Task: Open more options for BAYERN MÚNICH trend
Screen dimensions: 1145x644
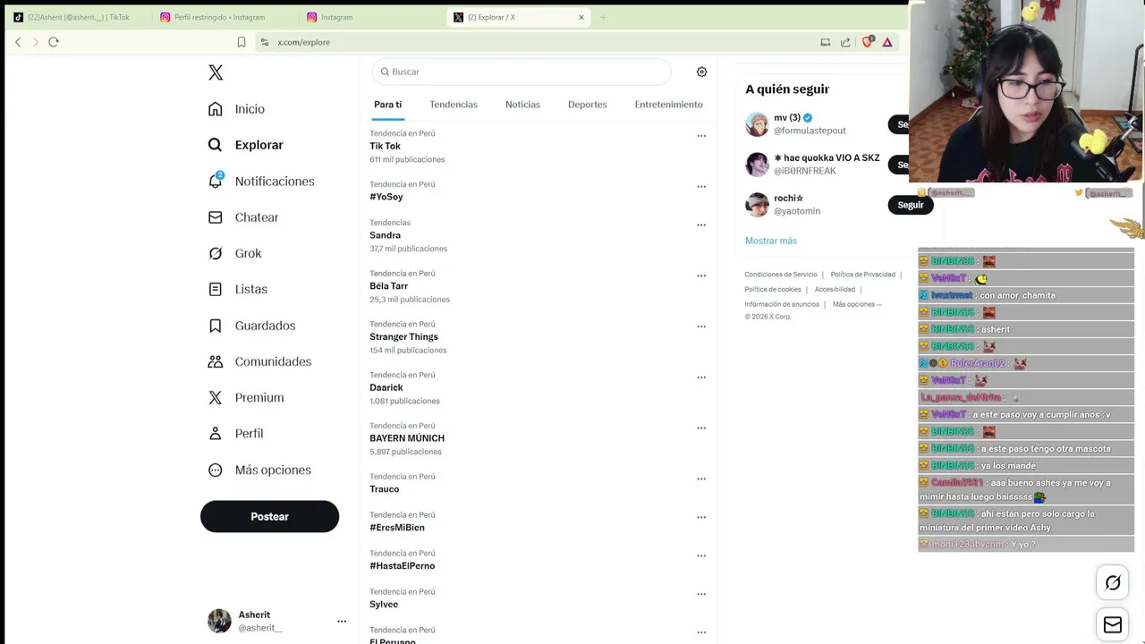Action: (701, 428)
